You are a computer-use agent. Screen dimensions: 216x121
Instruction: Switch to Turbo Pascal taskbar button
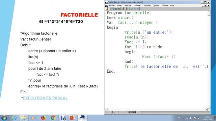click(82, 118)
